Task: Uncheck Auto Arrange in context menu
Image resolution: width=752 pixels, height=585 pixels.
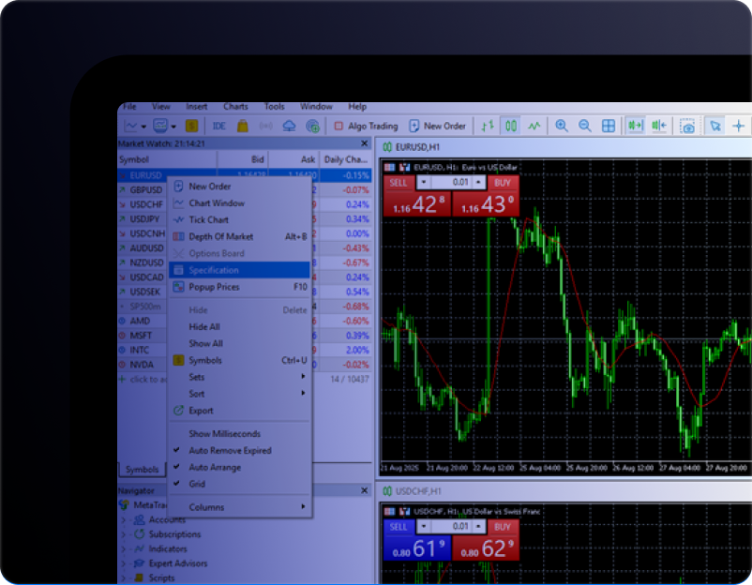Action: point(215,467)
